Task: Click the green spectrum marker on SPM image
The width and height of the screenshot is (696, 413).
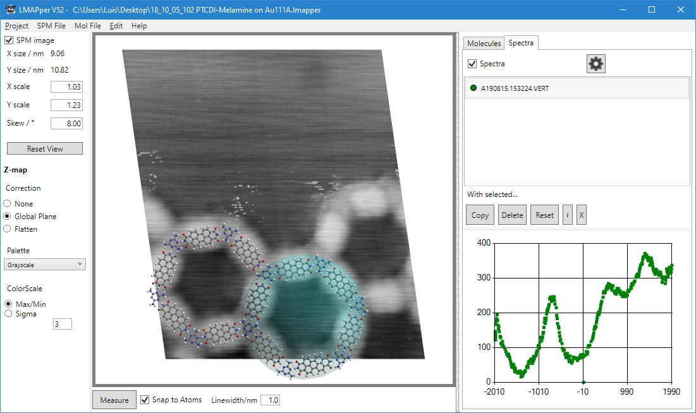Action: (x=287, y=104)
